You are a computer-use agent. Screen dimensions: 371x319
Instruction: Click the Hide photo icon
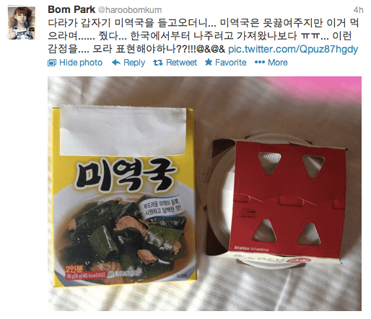52,63
